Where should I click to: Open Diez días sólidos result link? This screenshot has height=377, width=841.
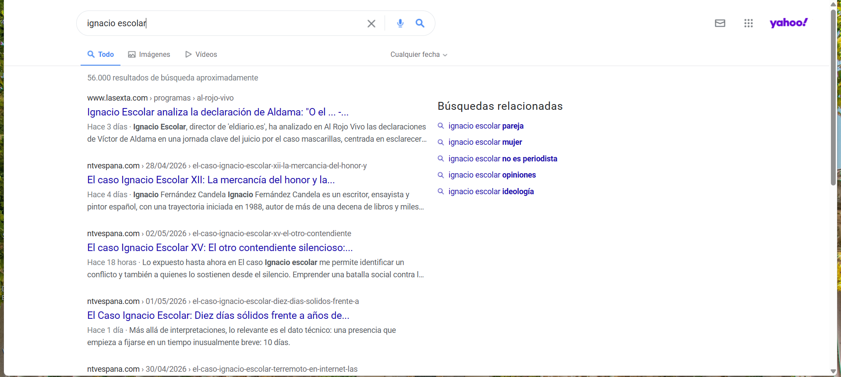(x=218, y=315)
